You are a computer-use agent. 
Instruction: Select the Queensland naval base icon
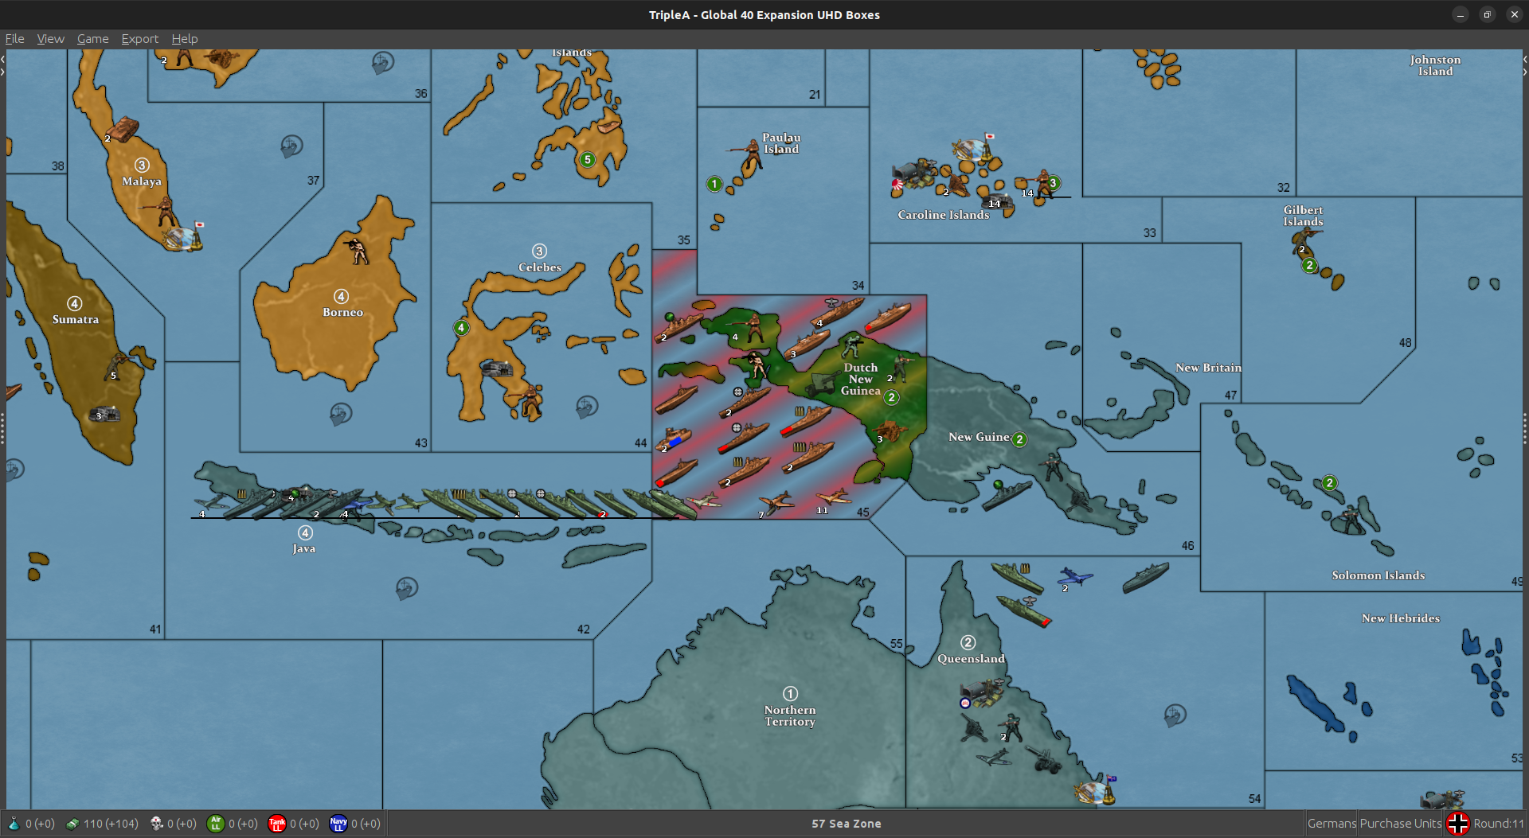click(x=1096, y=789)
